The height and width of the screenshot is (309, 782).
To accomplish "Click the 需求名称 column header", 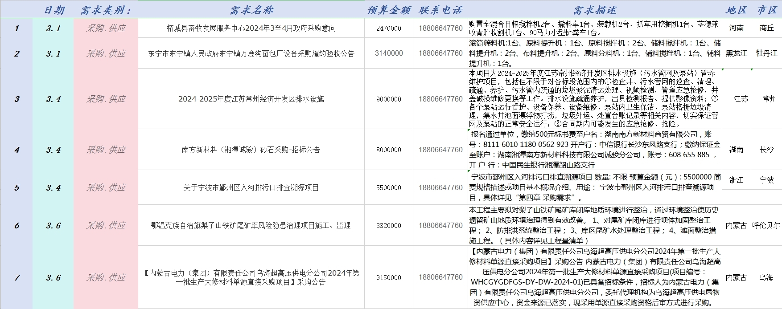I will (x=251, y=10).
